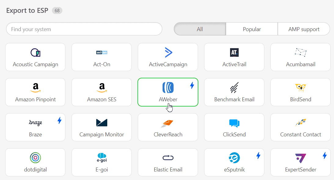Image resolution: width=334 pixels, height=180 pixels.
Task: Click the BirdSend owl logo
Action: pyautogui.click(x=301, y=88)
